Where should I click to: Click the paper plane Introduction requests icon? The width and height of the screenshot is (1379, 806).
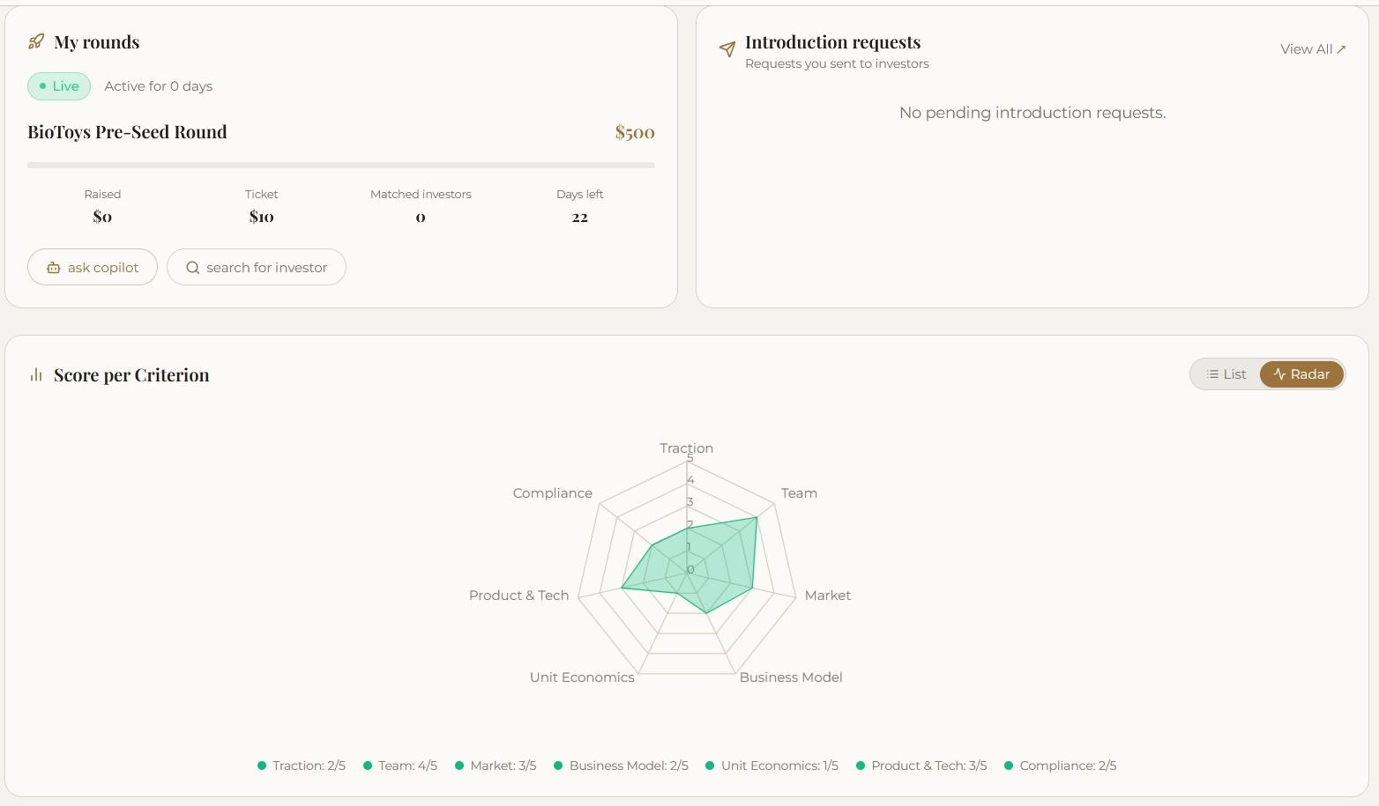point(727,49)
